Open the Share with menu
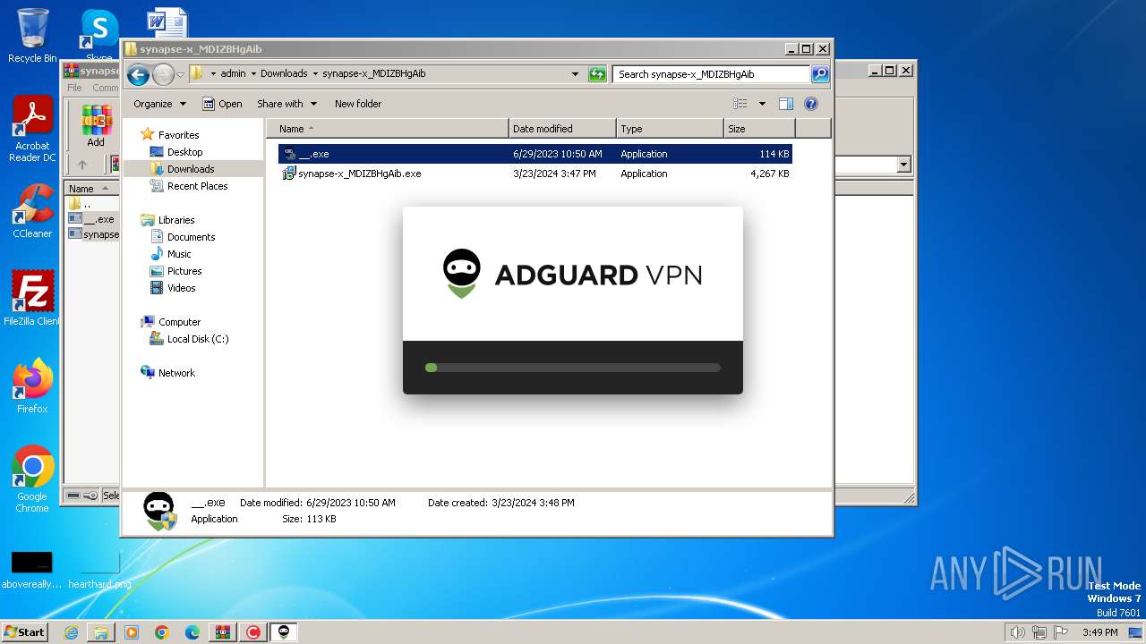This screenshot has height=644, width=1146. [x=286, y=104]
